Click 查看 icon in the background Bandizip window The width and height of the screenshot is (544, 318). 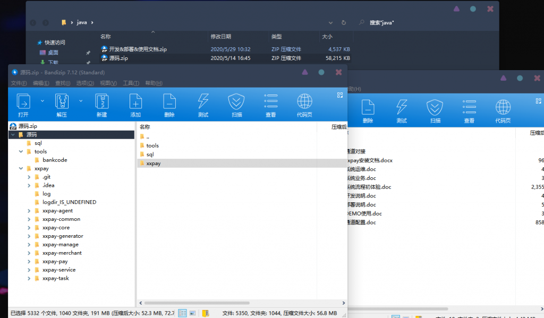469,107
